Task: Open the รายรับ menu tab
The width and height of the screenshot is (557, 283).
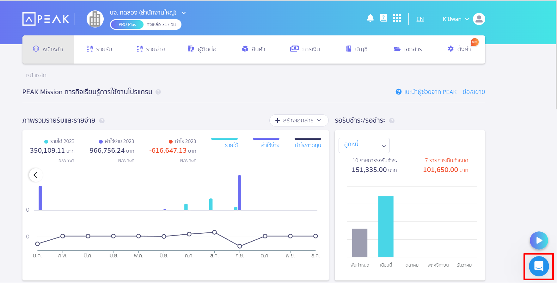Action: pyautogui.click(x=99, y=49)
